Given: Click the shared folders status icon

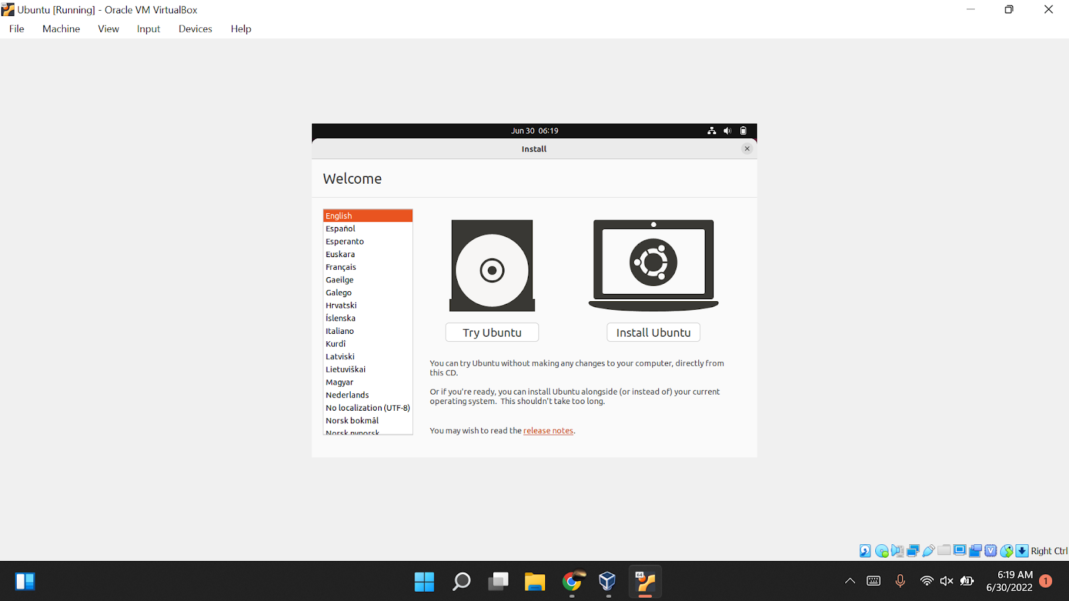Looking at the screenshot, I should pyautogui.click(x=944, y=550).
